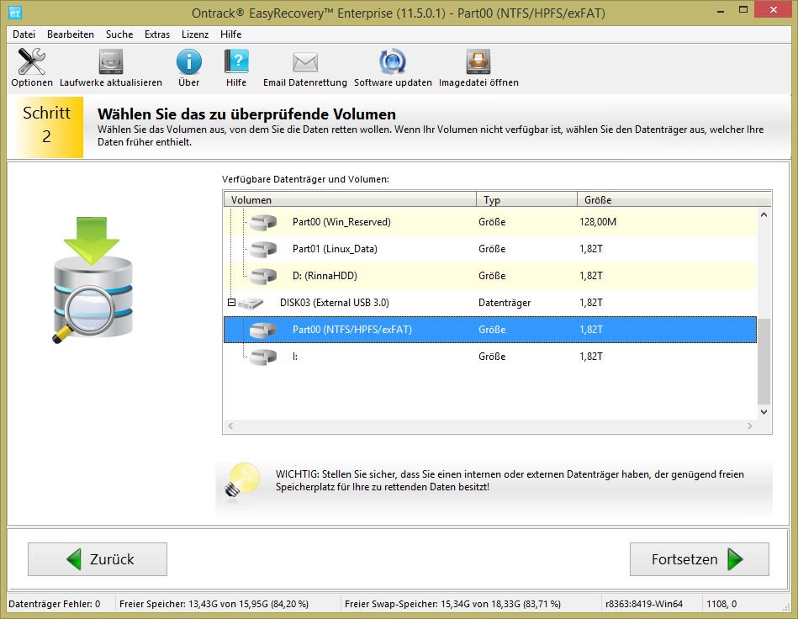The width and height of the screenshot is (798, 619).
Task: Maximize the EasyRecovery window
Action: click(743, 10)
